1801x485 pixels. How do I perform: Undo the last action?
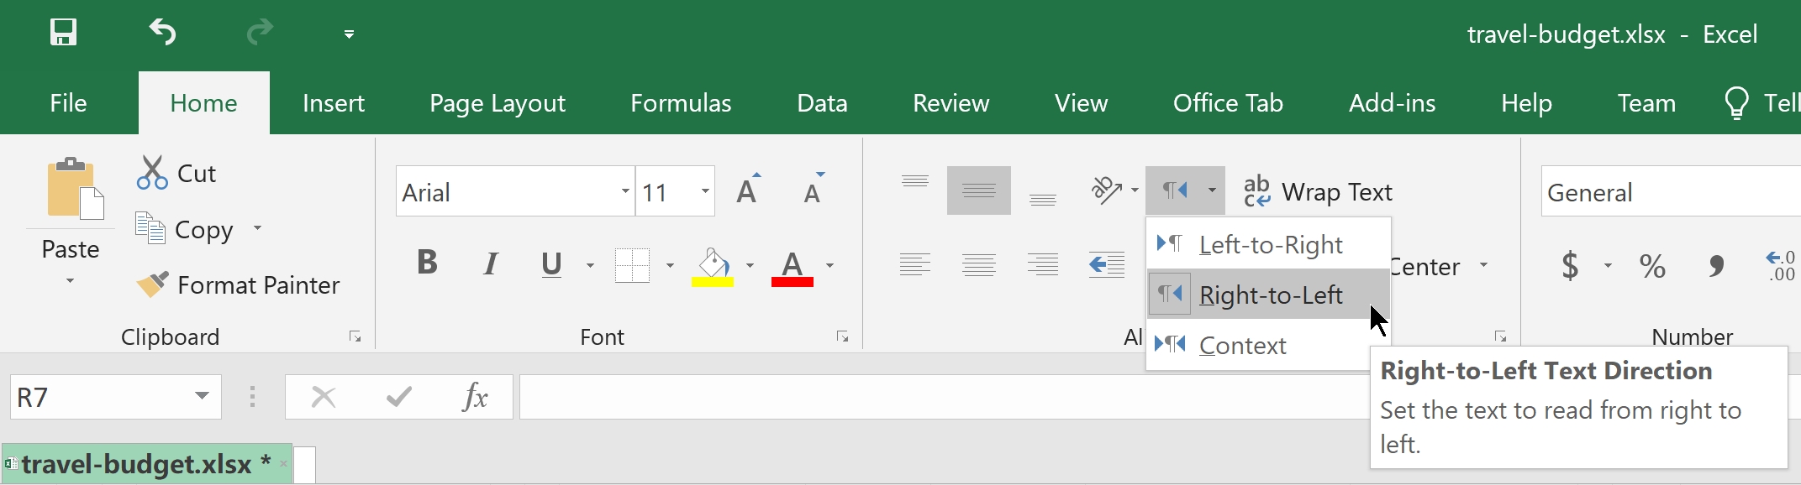(x=162, y=33)
